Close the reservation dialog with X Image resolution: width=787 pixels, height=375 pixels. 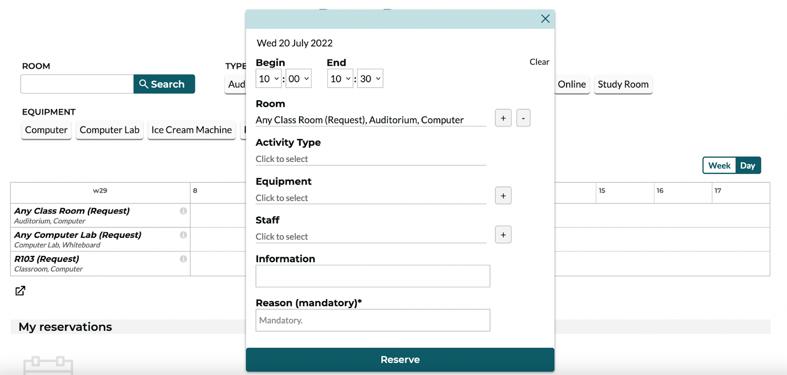[x=545, y=19]
